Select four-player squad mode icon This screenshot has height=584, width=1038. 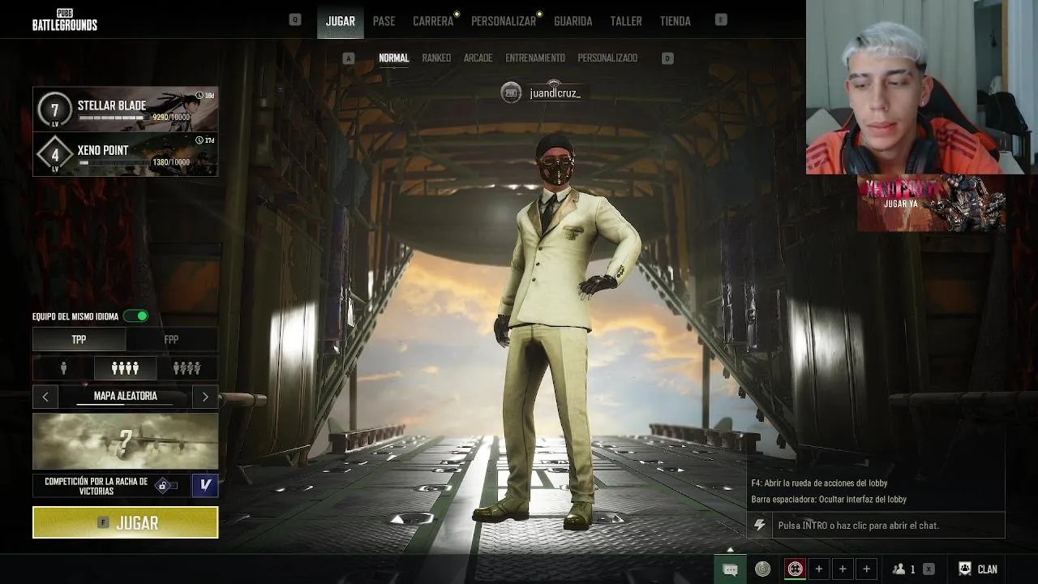tap(125, 368)
